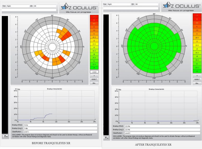The height and width of the screenshot is (149, 202).
Task: Select the 19.5 swatch in the after panel scale
Action: 197,60
